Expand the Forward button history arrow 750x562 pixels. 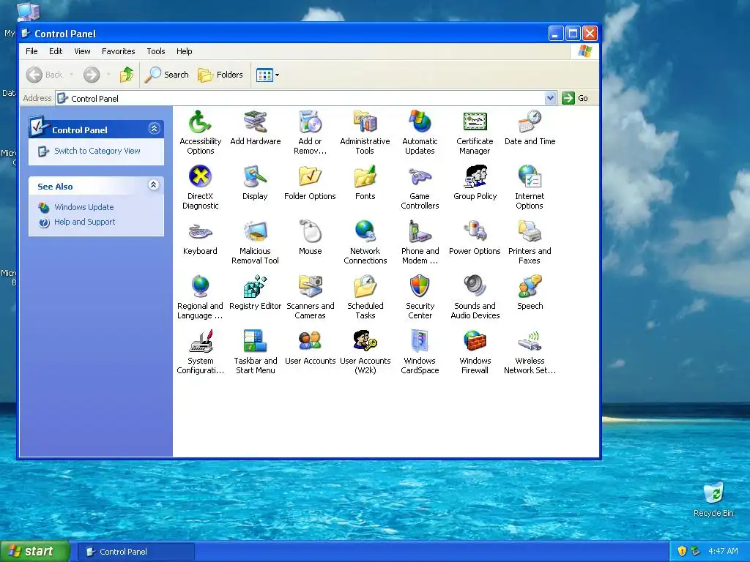pos(108,75)
